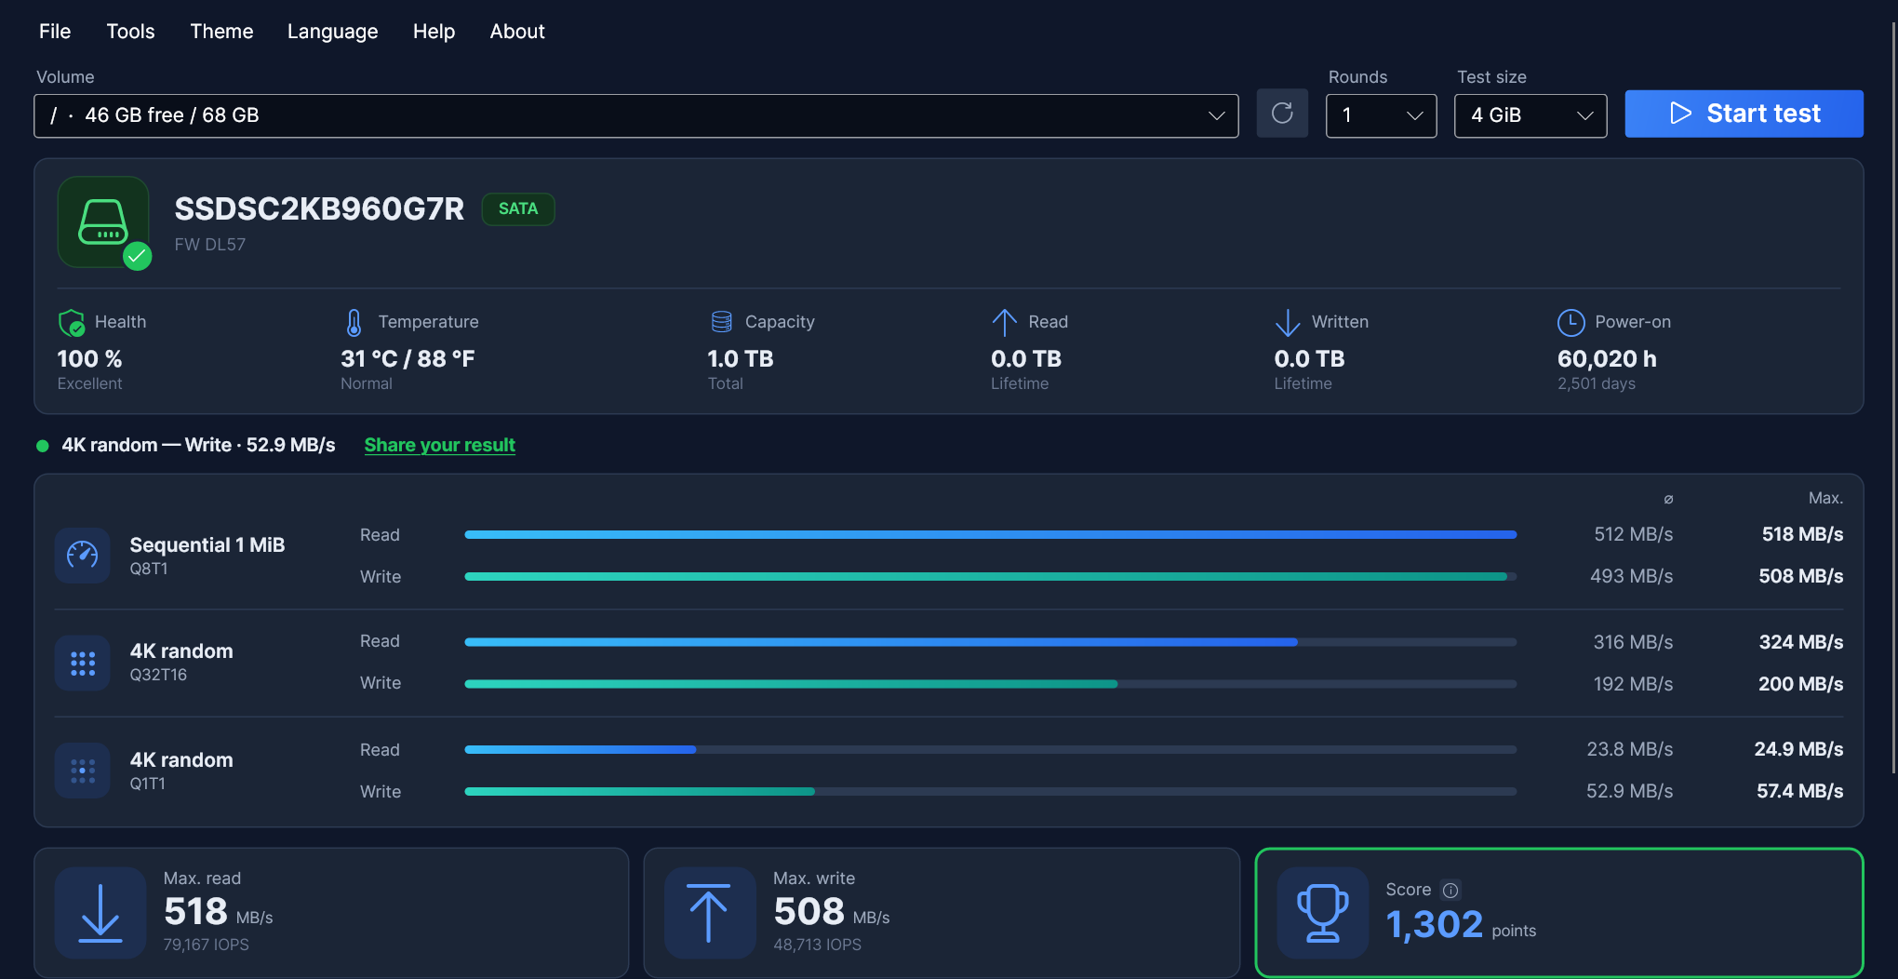The image size is (1898, 979).
Task: Open the Language menu
Action: click(332, 32)
